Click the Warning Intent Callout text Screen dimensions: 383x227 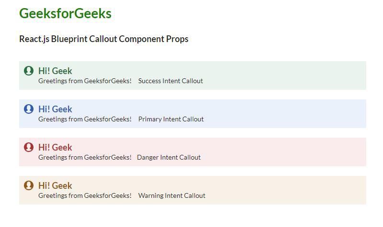tap(171, 196)
